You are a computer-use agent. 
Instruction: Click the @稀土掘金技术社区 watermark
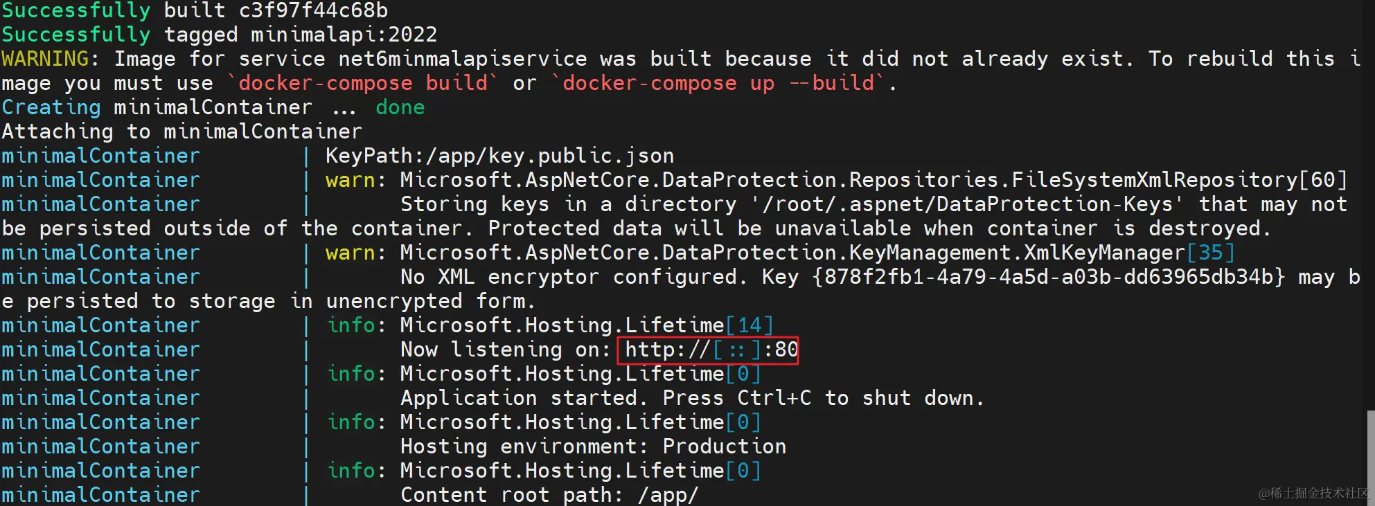click(x=1313, y=493)
